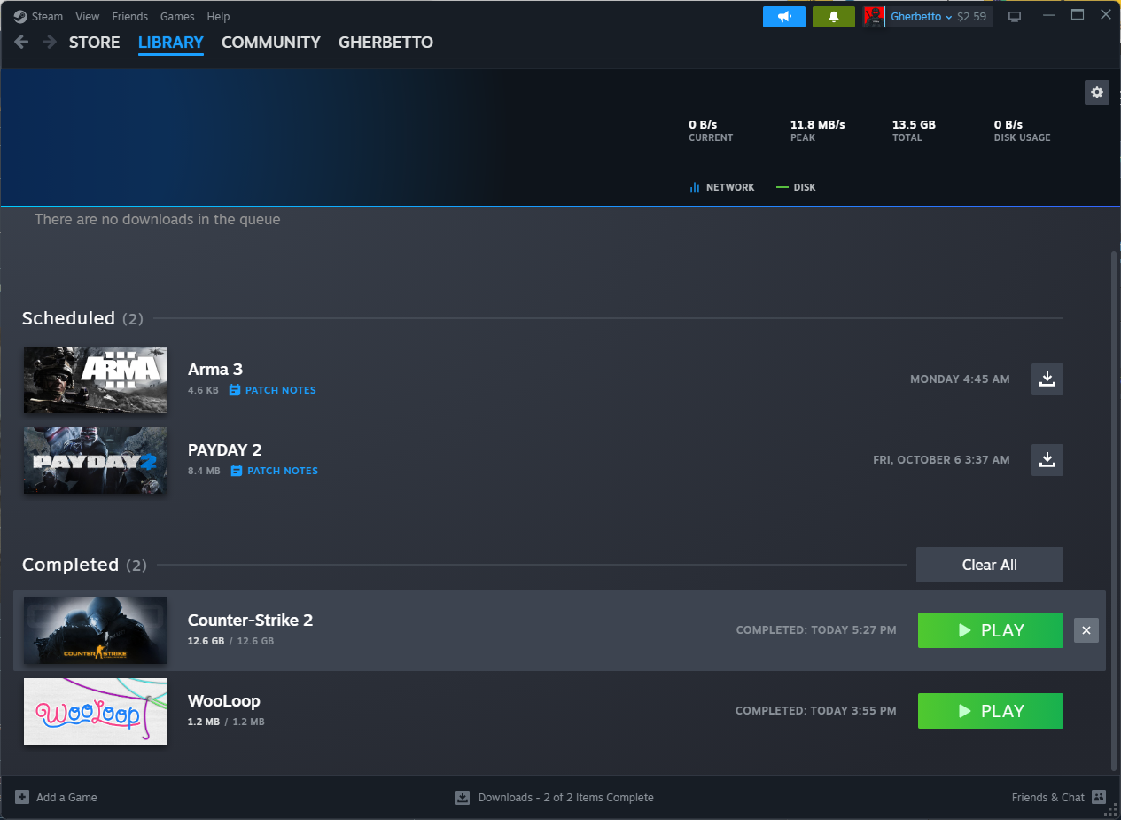Open download settings gear icon

click(x=1097, y=92)
